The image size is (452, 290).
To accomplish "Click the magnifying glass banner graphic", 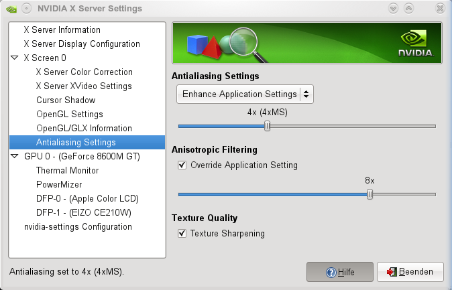I will 248,44.
